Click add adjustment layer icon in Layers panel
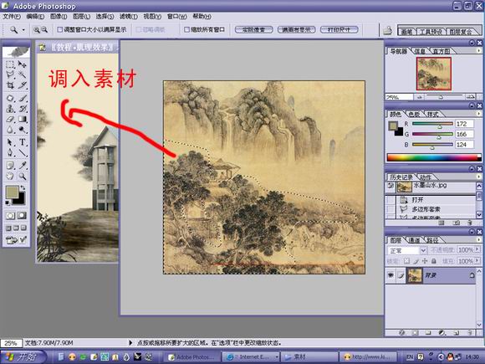 442,333
